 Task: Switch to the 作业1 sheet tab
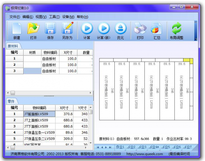pos(120,147)
